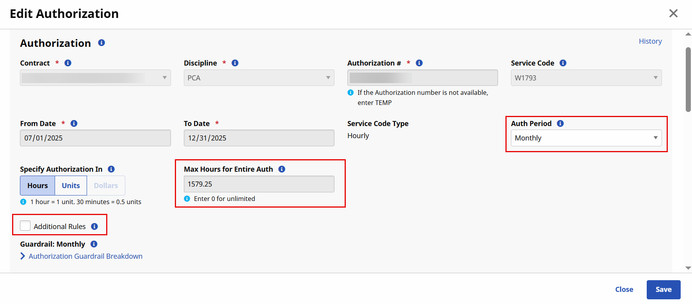Click the Service Code info icon
This screenshot has height=304, width=692.
[563, 63]
